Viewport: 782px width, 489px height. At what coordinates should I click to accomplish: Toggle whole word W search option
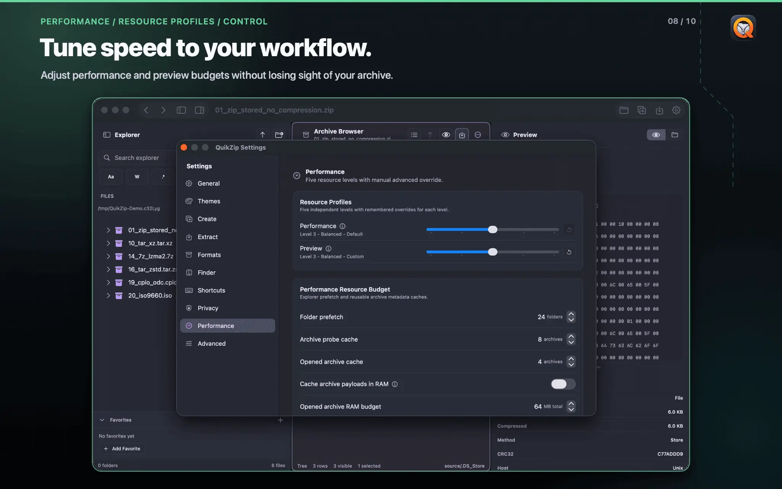pyautogui.click(x=137, y=176)
